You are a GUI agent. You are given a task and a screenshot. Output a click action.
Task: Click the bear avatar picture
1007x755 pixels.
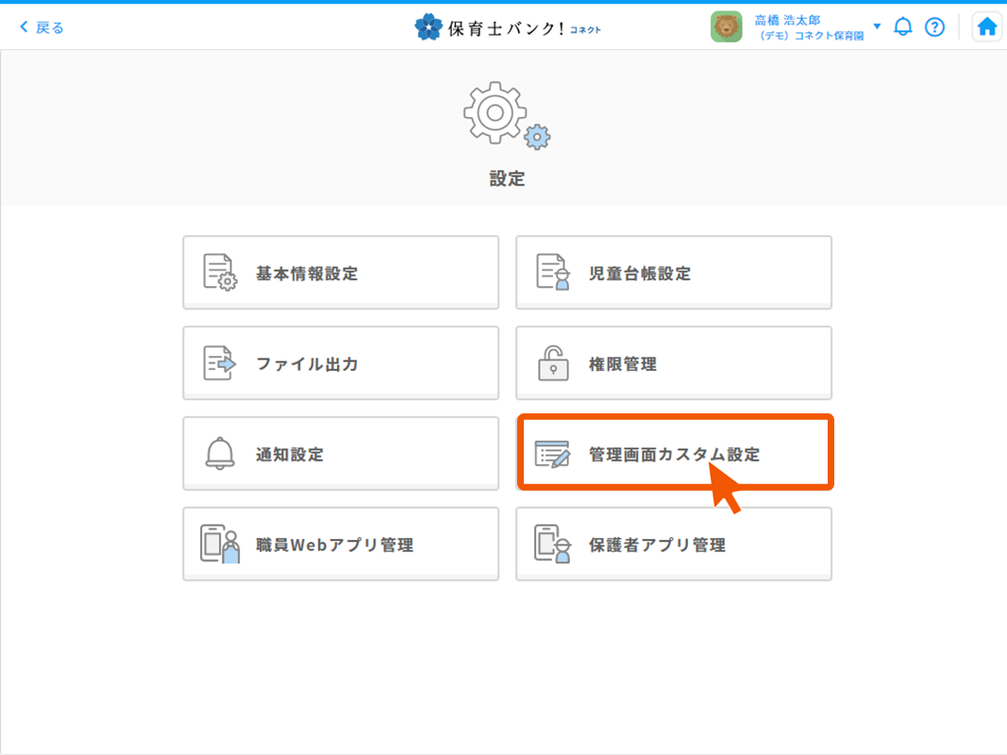point(726,27)
